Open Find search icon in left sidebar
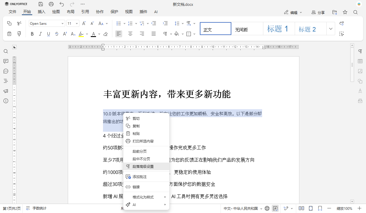 click(6, 52)
